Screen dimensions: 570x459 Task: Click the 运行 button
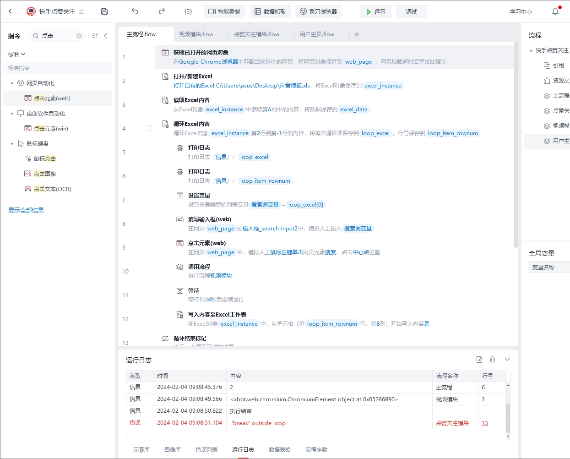(x=375, y=11)
